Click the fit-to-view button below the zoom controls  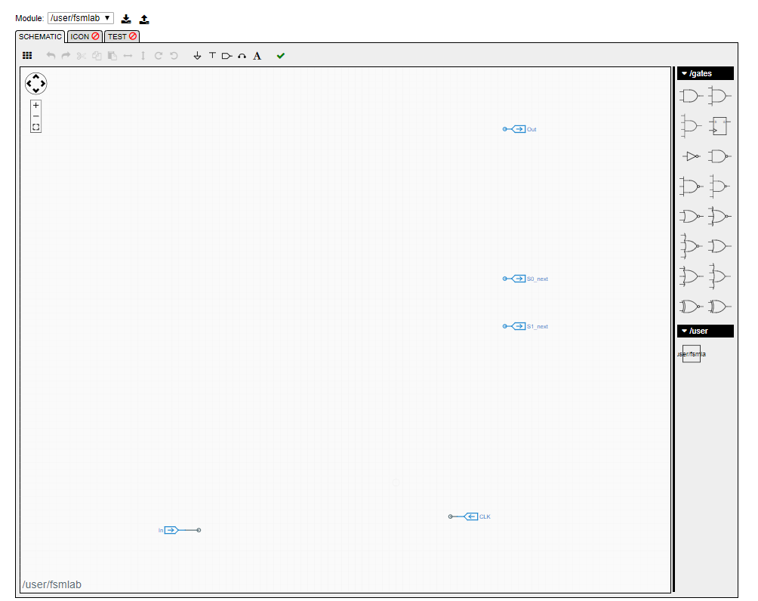coord(35,126)
